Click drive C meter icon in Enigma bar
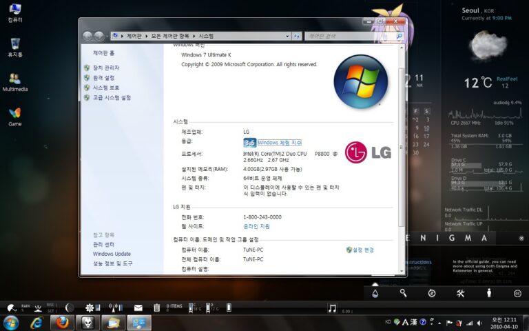Screen dimensions: 529x331 point(191,307)
